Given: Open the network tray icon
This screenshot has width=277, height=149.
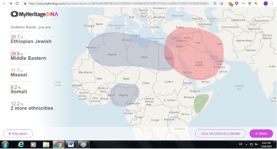Looking at the screenshot, I should click(251, 145).
